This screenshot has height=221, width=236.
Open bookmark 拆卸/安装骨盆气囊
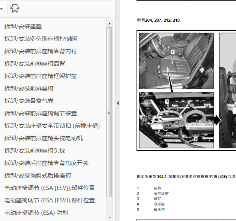pyautogui.click(x=29, y=101)
